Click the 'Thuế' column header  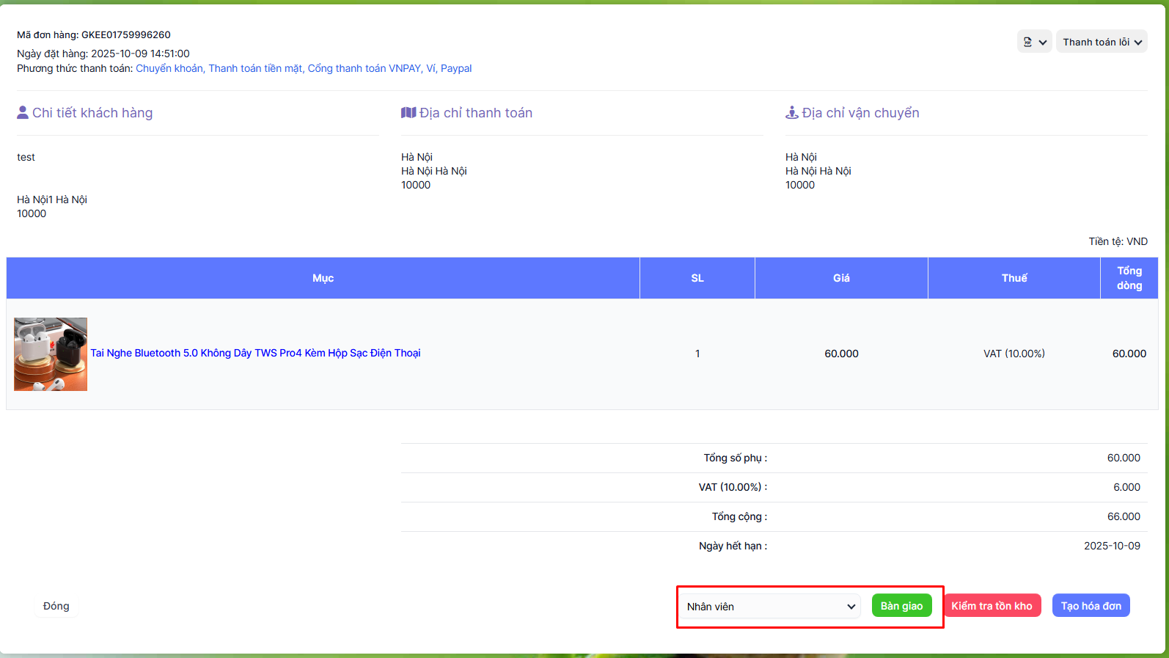pyautogui.click(x=1014, y=278)
